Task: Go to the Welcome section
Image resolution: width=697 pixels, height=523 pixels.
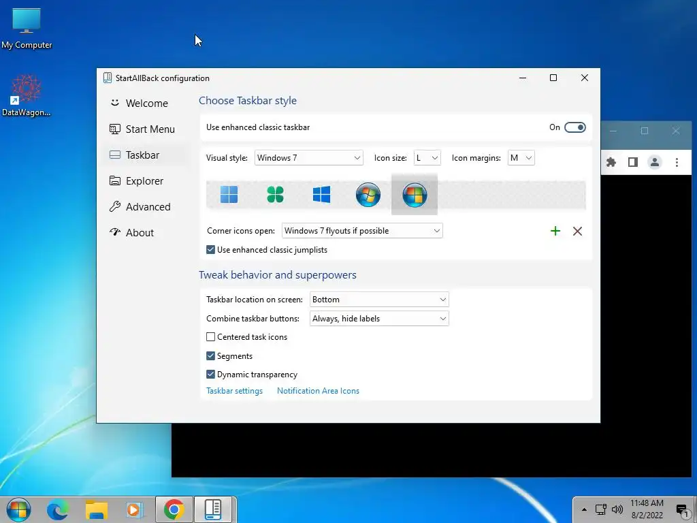Action: [x=146, y=104]
